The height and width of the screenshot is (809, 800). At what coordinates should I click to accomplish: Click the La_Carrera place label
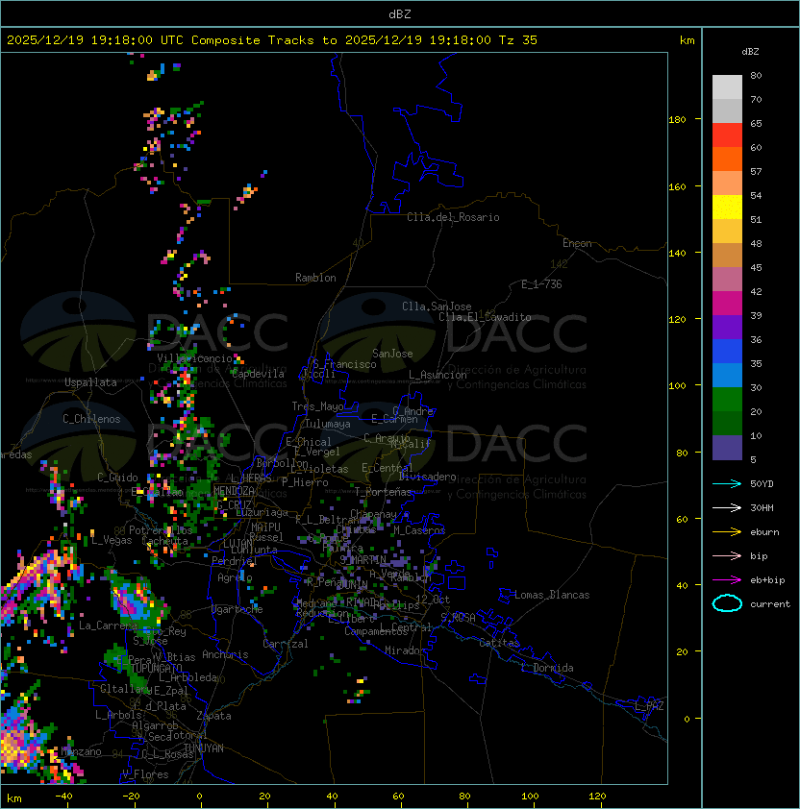tap(108, 625)
